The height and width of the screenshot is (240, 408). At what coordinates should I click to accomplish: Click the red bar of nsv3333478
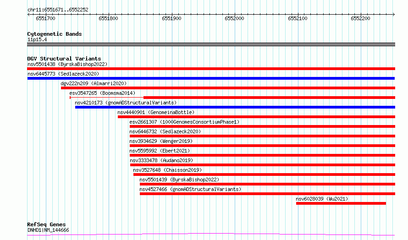coord(263,165)
